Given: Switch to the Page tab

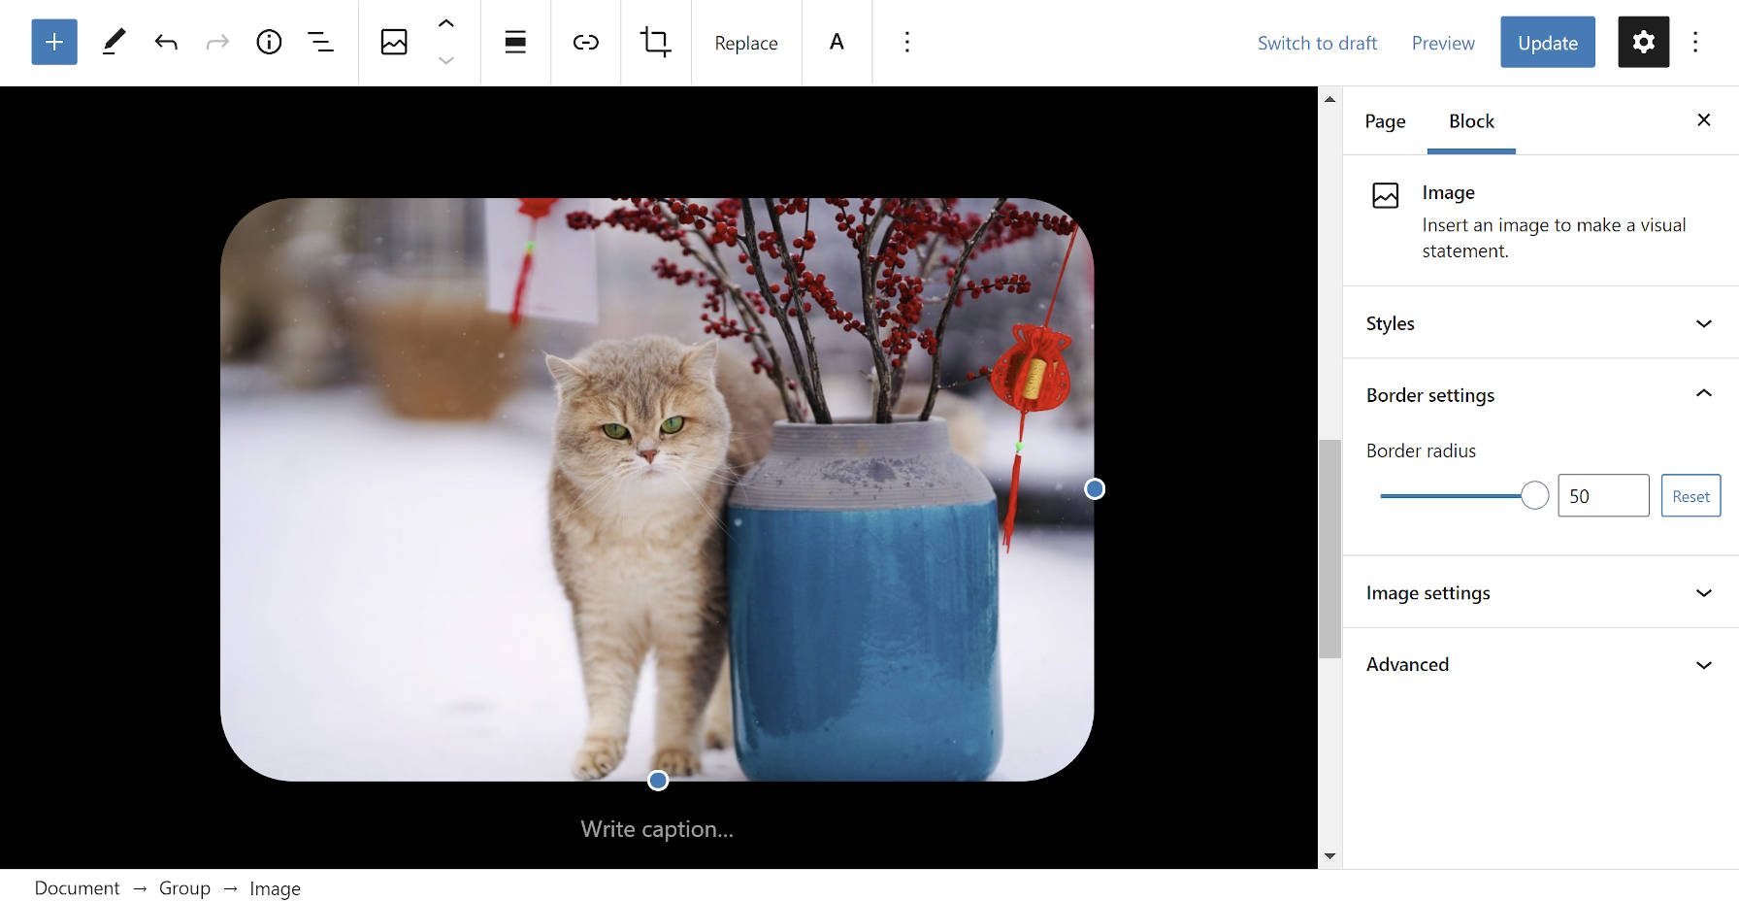Looking at the screenshot, I should tap(1385, 120).
